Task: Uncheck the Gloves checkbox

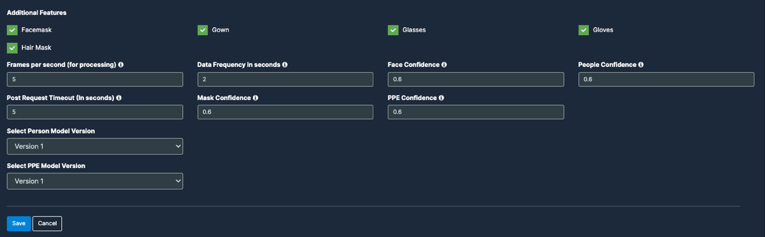Action: point(584,30)
